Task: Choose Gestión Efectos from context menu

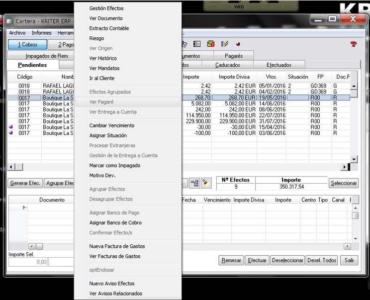Action: tap(106, 8)
